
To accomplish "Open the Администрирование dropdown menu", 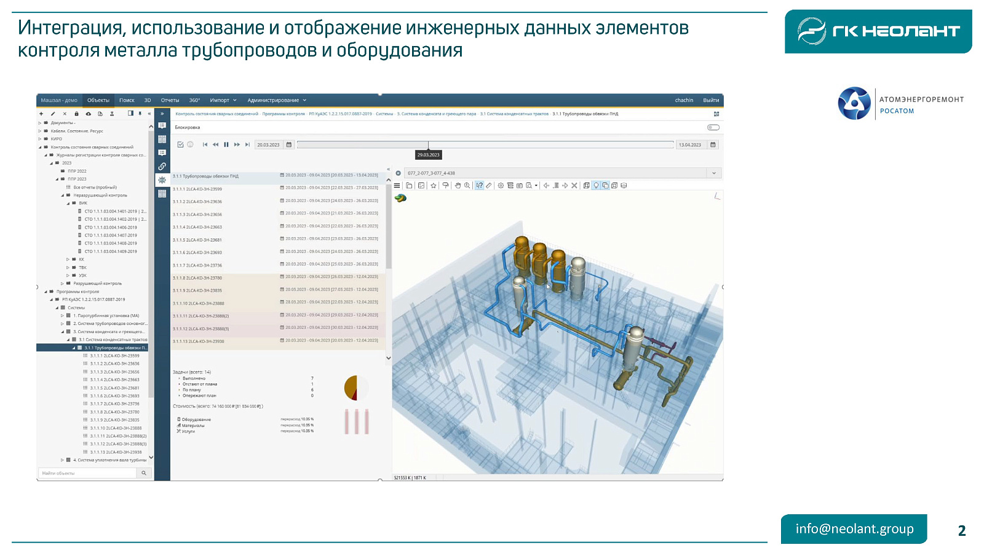I will [276, 100].
